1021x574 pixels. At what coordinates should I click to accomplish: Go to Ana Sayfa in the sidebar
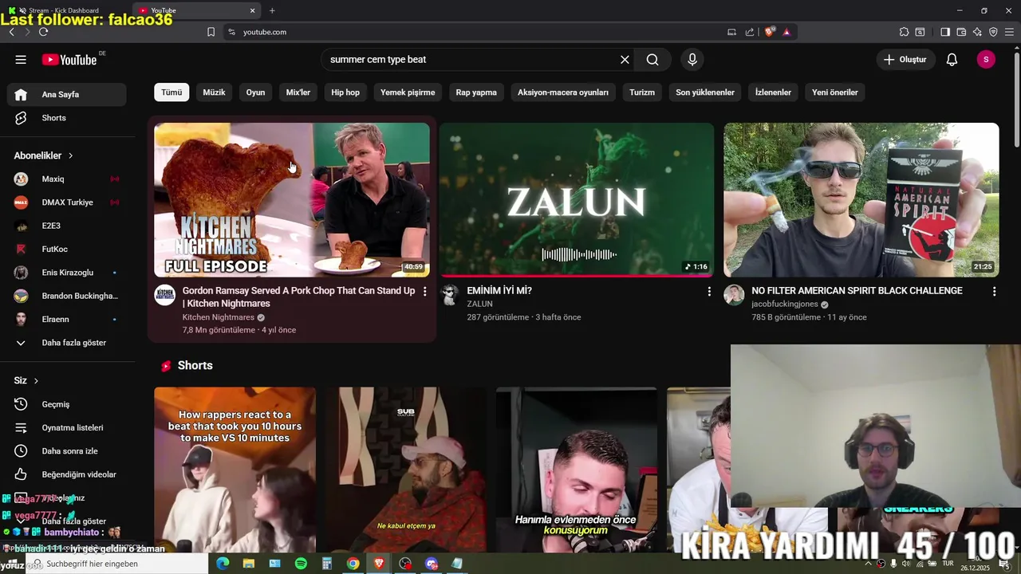[x=67, y=94]
